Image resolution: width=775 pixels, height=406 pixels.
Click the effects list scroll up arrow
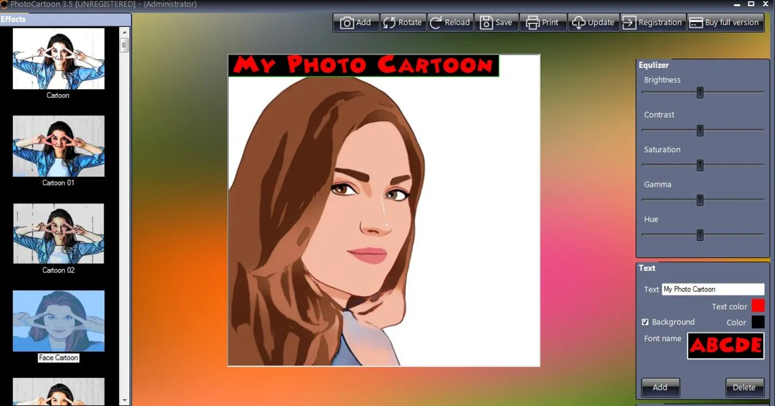(125, 32)
